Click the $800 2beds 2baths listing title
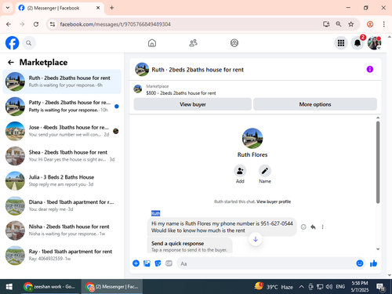The width and height of the screenshot is (392, 294). pos(181,93)
